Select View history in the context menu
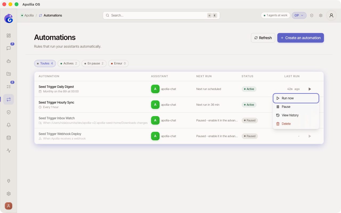The image size is (341, 213). pos(296,115)
